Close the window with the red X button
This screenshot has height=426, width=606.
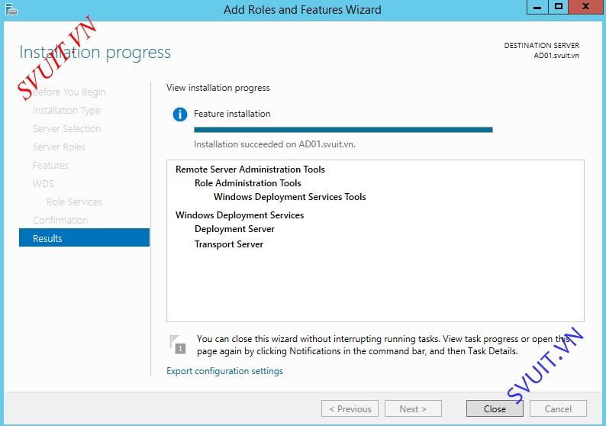pos(586,7)
